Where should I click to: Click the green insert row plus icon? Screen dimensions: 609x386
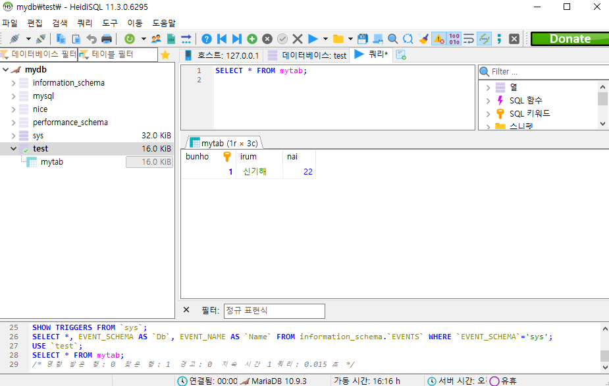252,39
